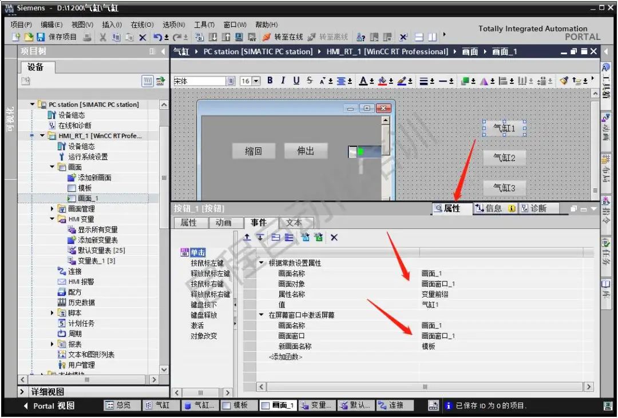Open the font size dropdown showing 16
The height and width of the screenshot is (418, 618).
(x=256, y=81)
